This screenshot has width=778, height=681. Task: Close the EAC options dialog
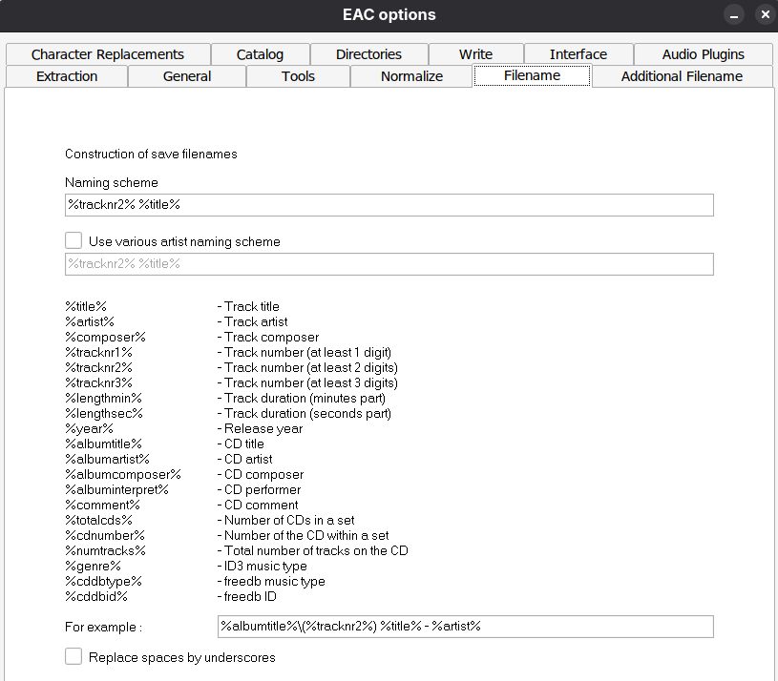point(764,15)
